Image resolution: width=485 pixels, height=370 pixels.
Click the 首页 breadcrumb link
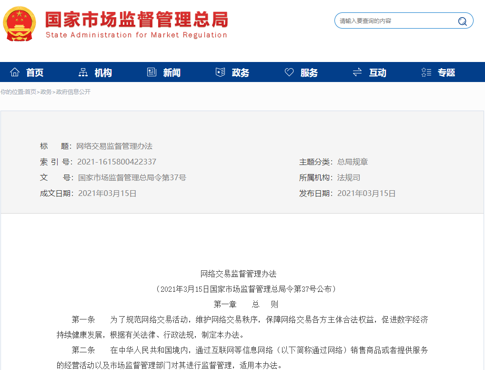click(30, 92)
